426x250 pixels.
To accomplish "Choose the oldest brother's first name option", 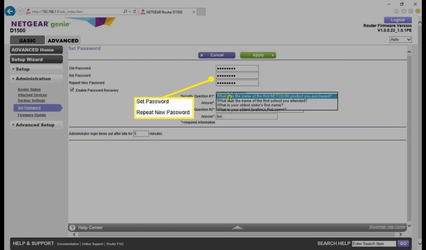I will (x=277, y=109).
